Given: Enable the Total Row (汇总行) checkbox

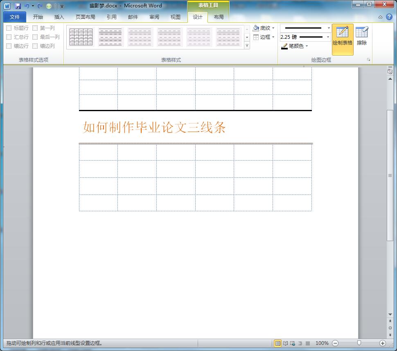Looking at the screenshot, I should click(9, 37).
